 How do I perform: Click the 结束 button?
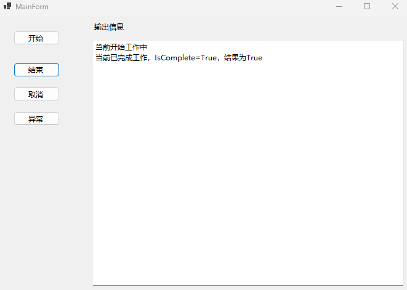[x=36, y=70]
